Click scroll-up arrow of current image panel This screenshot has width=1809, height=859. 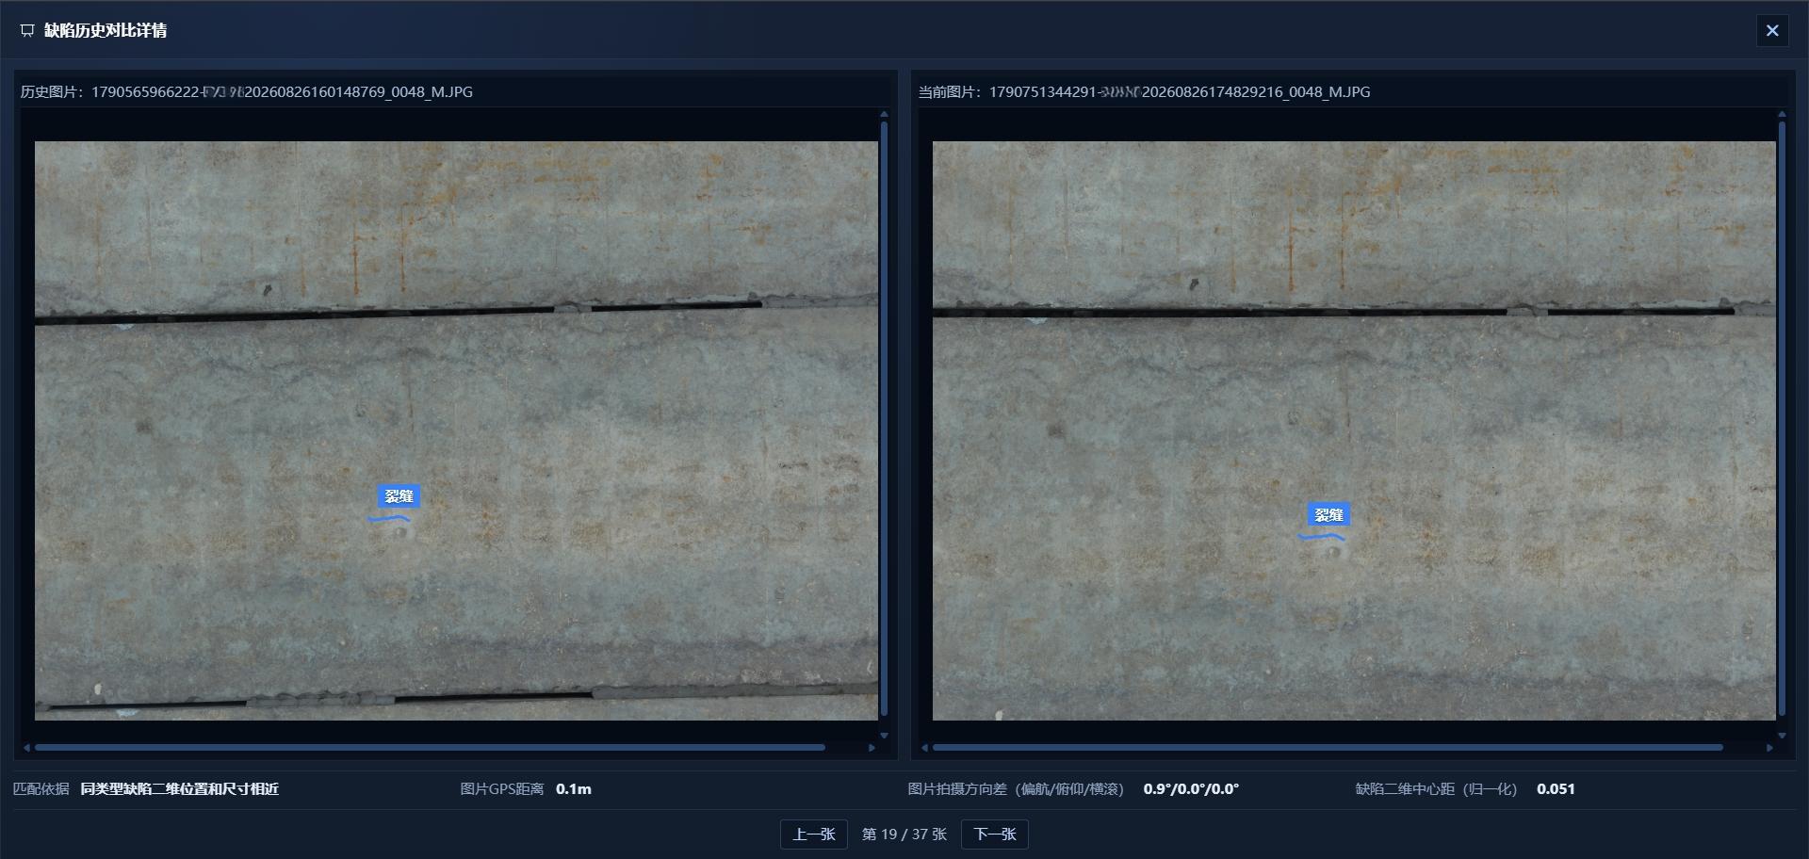point(1782,114)
